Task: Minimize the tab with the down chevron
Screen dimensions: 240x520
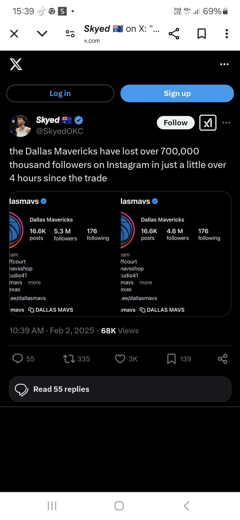Action: pyautogui.click(x=42, y=34)
